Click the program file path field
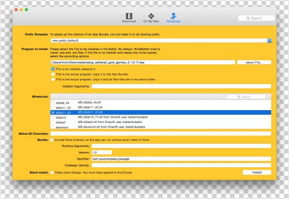Screen dimensions: 289x199 pos(143,62)
